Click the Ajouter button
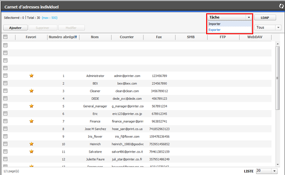Viewport: 285px width, 175px height. click(x=16, y=28)
